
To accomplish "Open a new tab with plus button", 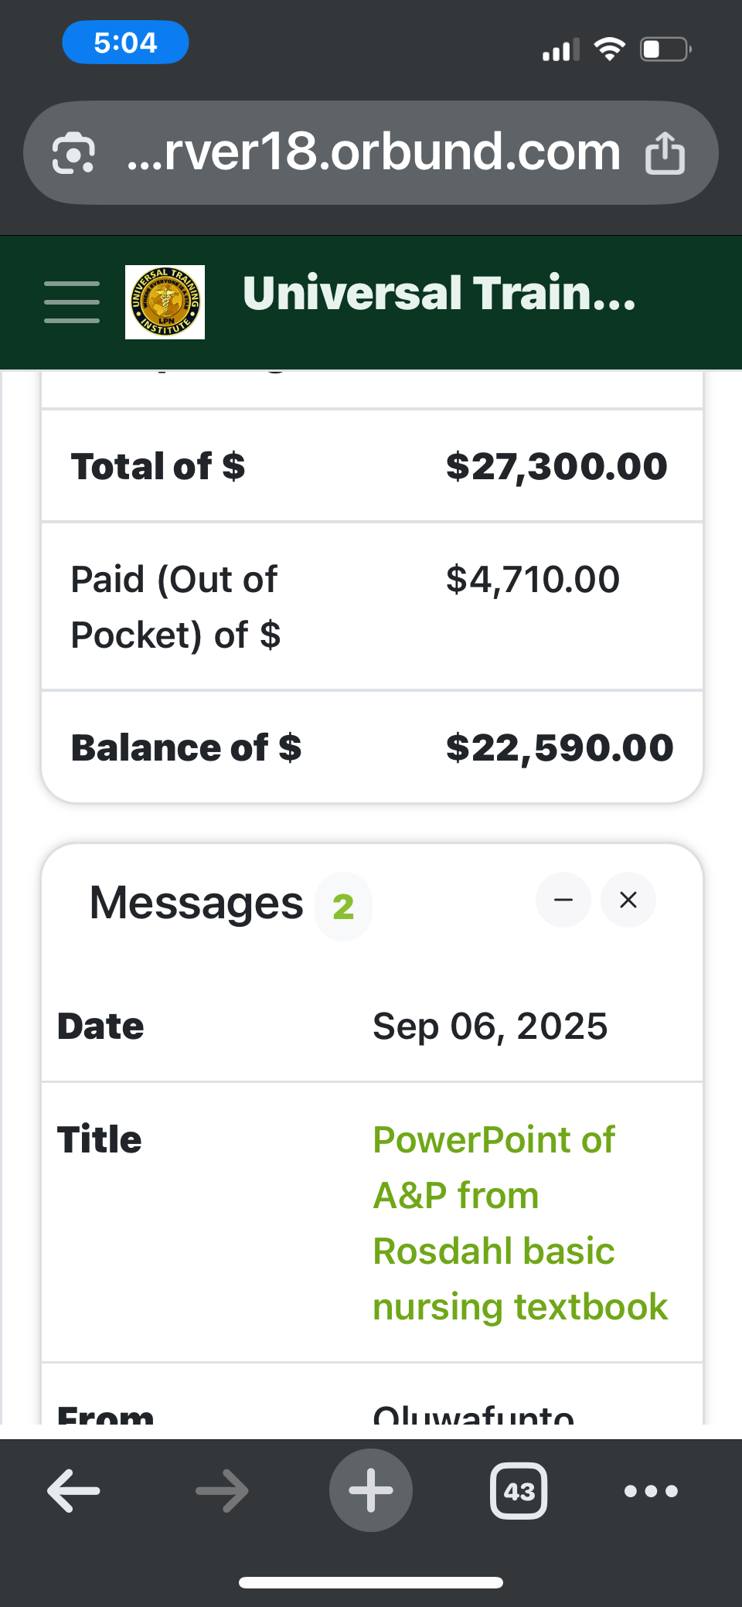I will (371, 1490).
